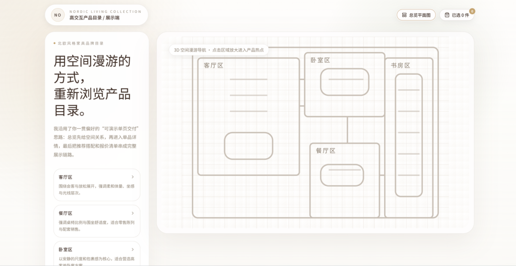Viewport: 516px width, 266px height.
Task: Select the 餐厅区 sidebar card title
Action: pos(65,214)
